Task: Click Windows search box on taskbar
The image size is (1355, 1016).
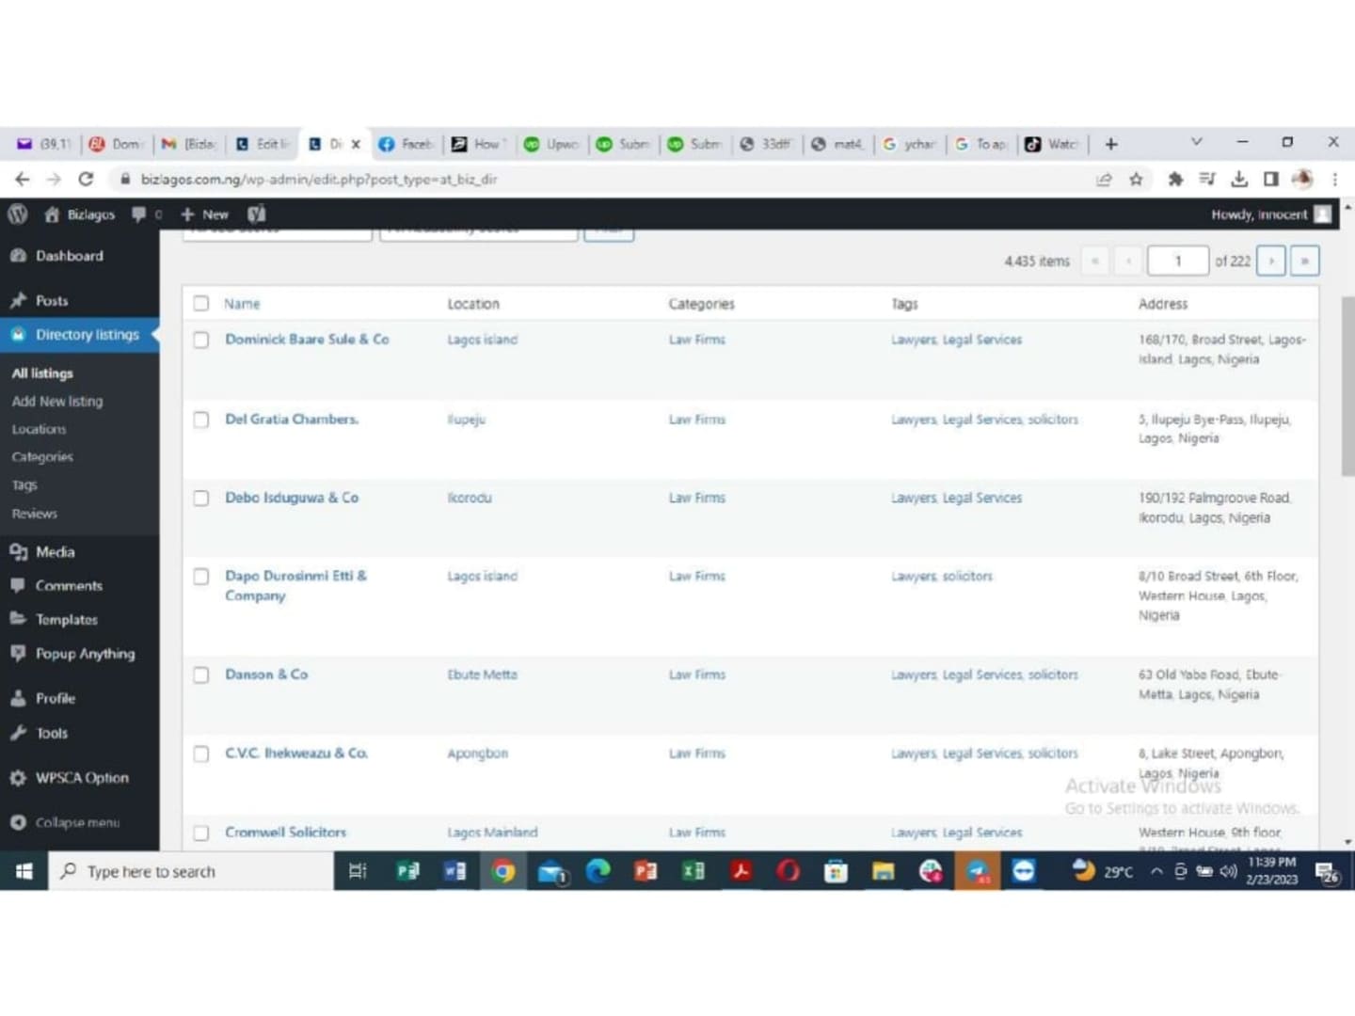Action: click(191, 871)
